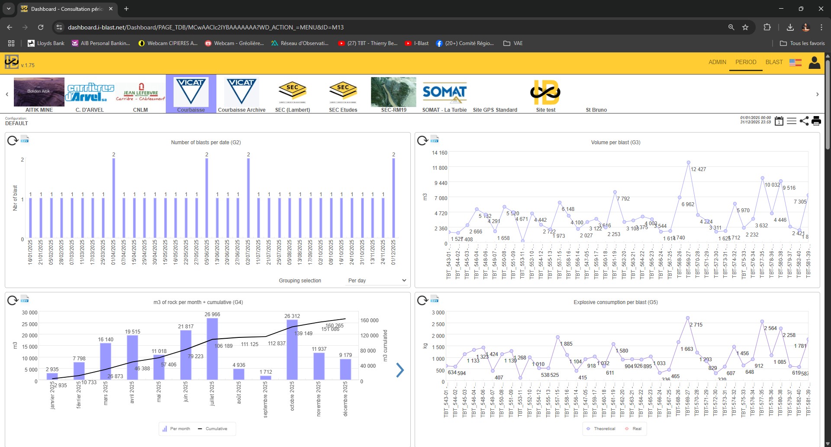The height and width of the screenshot is (447, 831).
Task: Open the PERIOD menu
Action: (x=745, y=62)
